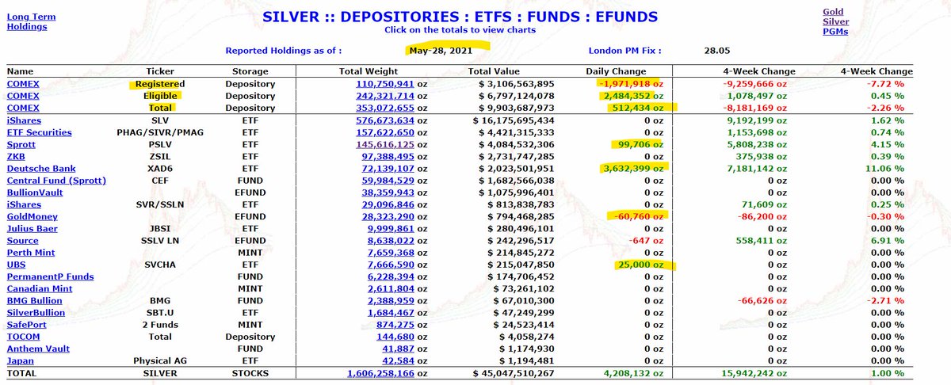
Task: View chart for grand total 1,606,258,166
Action: pos(381,373)
